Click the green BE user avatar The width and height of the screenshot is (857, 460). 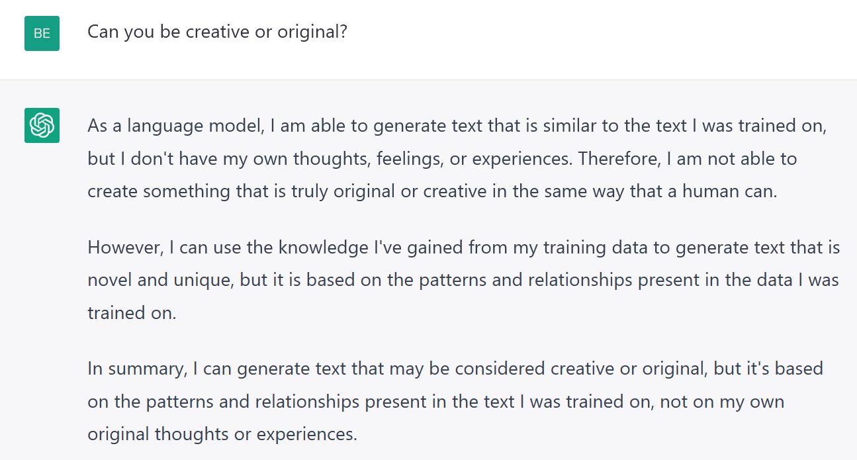click(42, 33)
